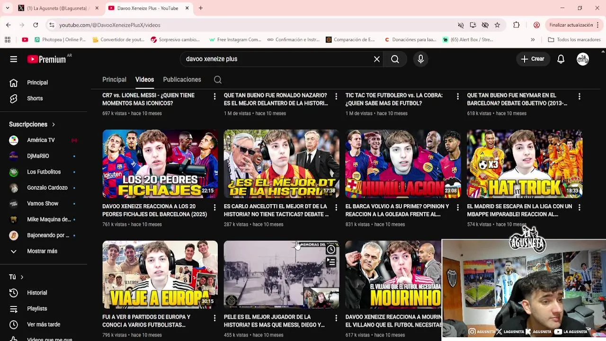Click the browser address bar URL
The height and width of the screenshot is (341, 606).
(x=109, y=25)
